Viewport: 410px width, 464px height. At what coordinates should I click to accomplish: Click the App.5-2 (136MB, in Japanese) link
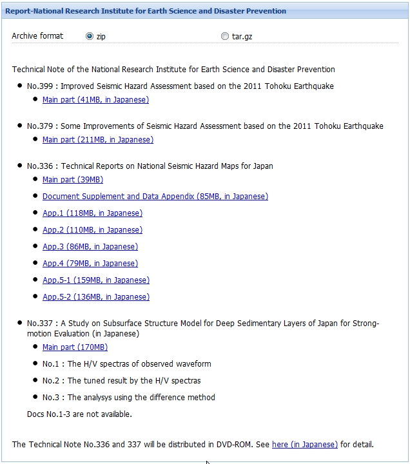(95, 297)
